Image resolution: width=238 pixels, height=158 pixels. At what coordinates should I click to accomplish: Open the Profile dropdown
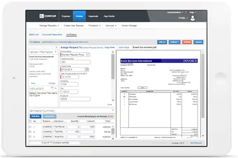pyautogui.click(x=183, y=18)
